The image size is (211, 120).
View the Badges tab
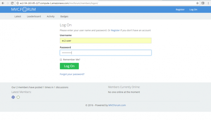point(64,16)
